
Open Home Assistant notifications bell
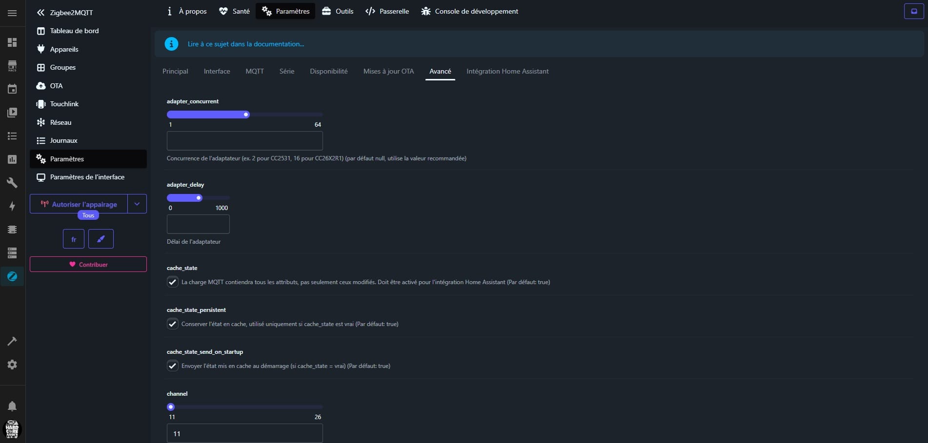pyautogui.click(x=12, y=406)
